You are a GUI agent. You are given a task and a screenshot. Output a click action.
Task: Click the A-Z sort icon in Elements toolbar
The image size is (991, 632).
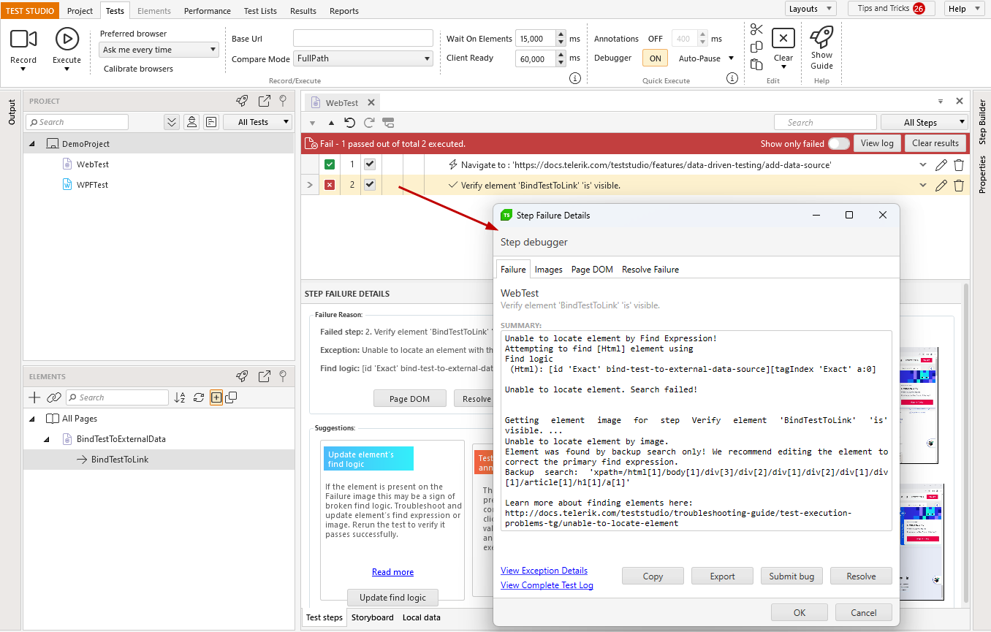click(180, 397)
